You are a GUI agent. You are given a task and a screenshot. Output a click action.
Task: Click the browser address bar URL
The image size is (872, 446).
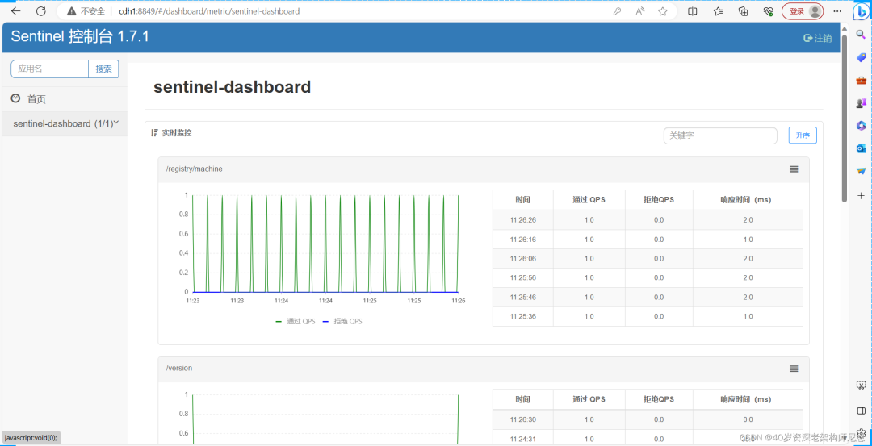209,11
